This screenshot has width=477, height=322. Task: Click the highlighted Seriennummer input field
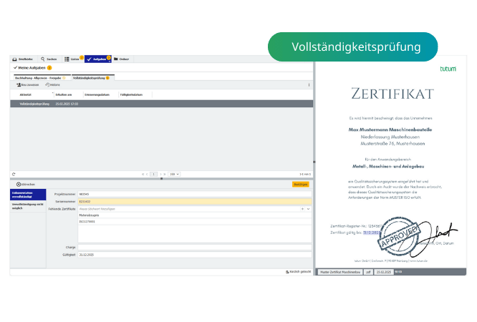pos(195,201)
